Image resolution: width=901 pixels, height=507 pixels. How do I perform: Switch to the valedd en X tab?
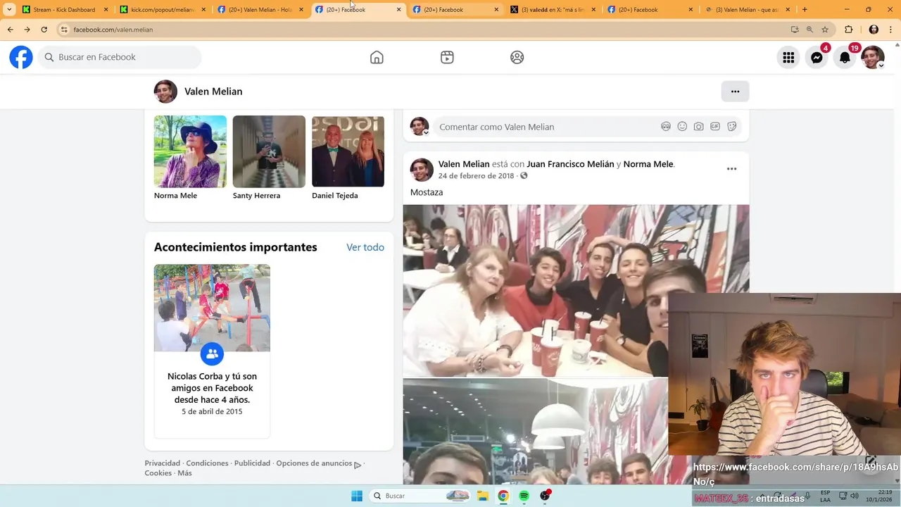pos(552,10)
